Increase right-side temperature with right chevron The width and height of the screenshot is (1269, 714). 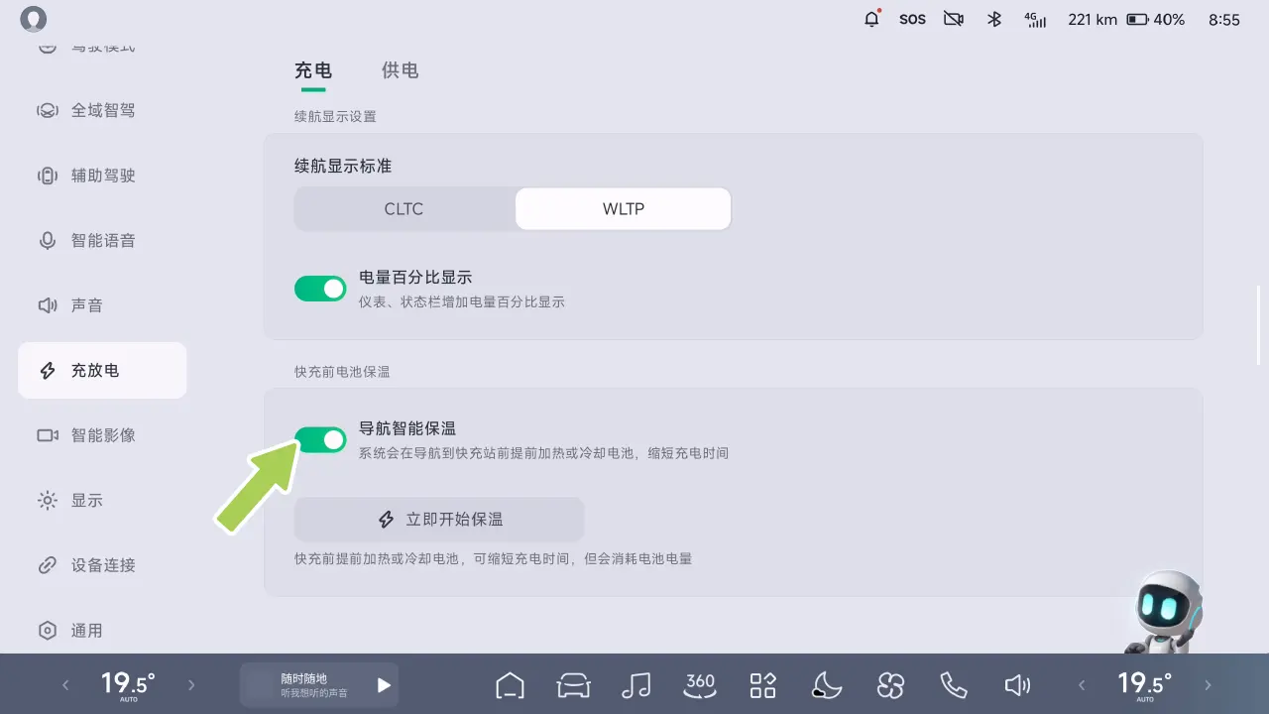tap(1208, 685)
